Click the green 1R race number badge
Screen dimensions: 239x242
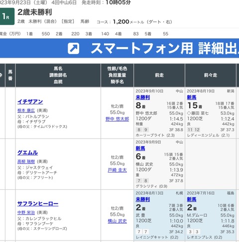coord(7,16)
